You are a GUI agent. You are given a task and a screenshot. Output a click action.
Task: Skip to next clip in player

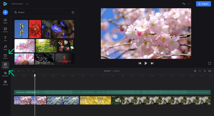(x=152, y=63)
